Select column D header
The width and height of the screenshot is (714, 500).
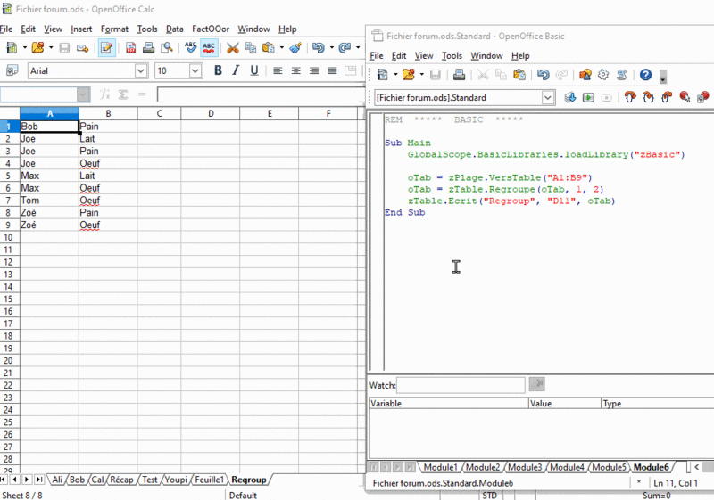point(211,114)
